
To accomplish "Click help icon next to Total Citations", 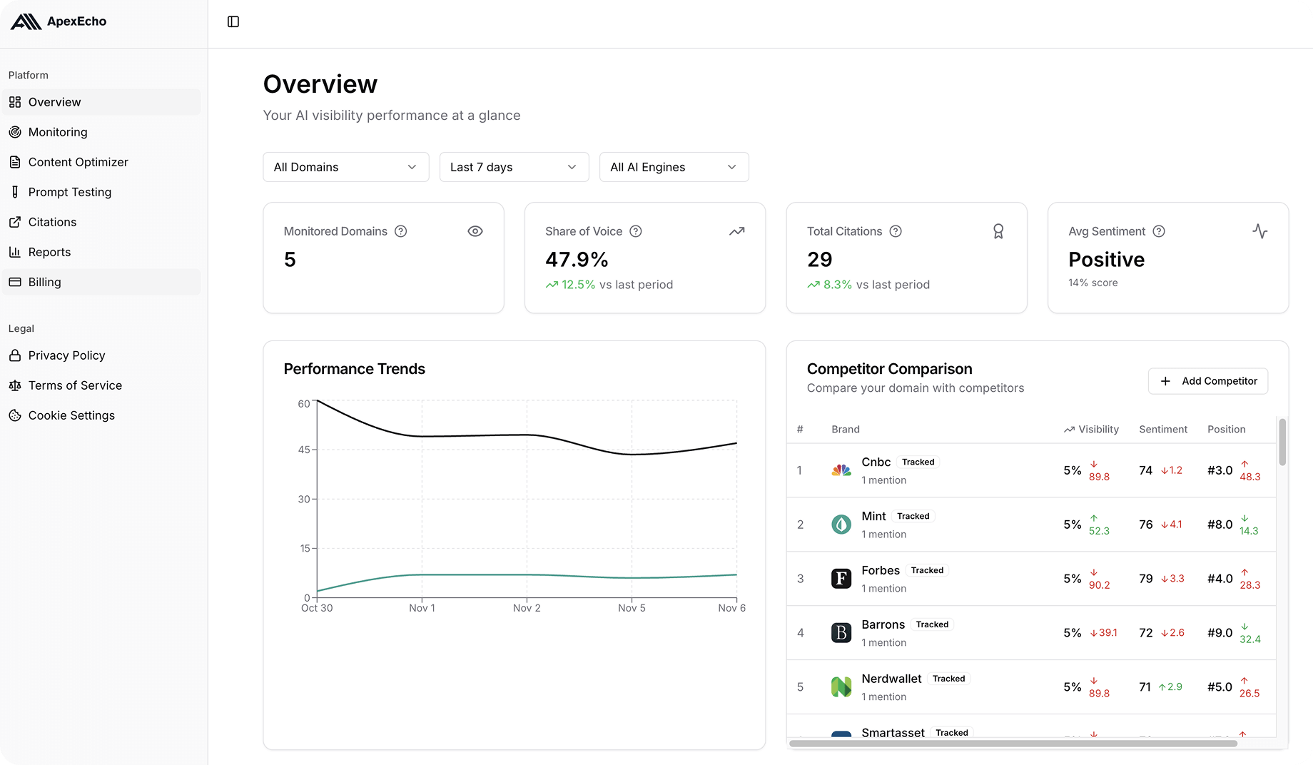I will [x=896, y=231].
